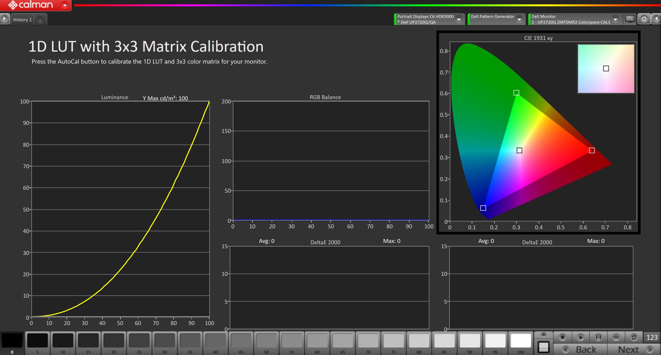The width and height of the screenshot is (661, 355).
Task: Add a new history tab
Action: (40, 20)
